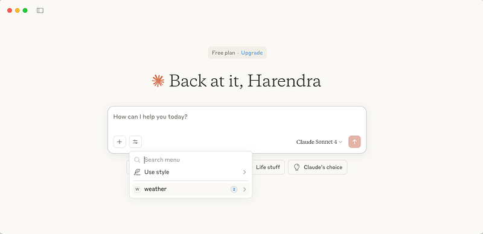Click the lightbulb icon on Claude's choice
The image size is (483, 234).
pos(296,167)
